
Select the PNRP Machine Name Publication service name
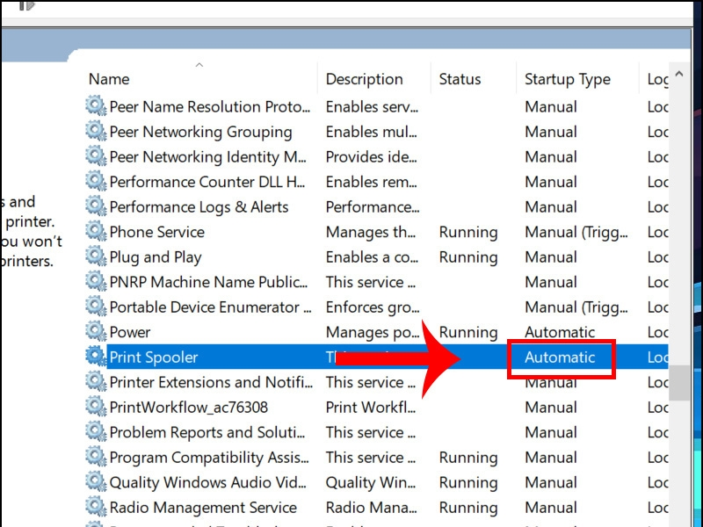click(209, 282)
